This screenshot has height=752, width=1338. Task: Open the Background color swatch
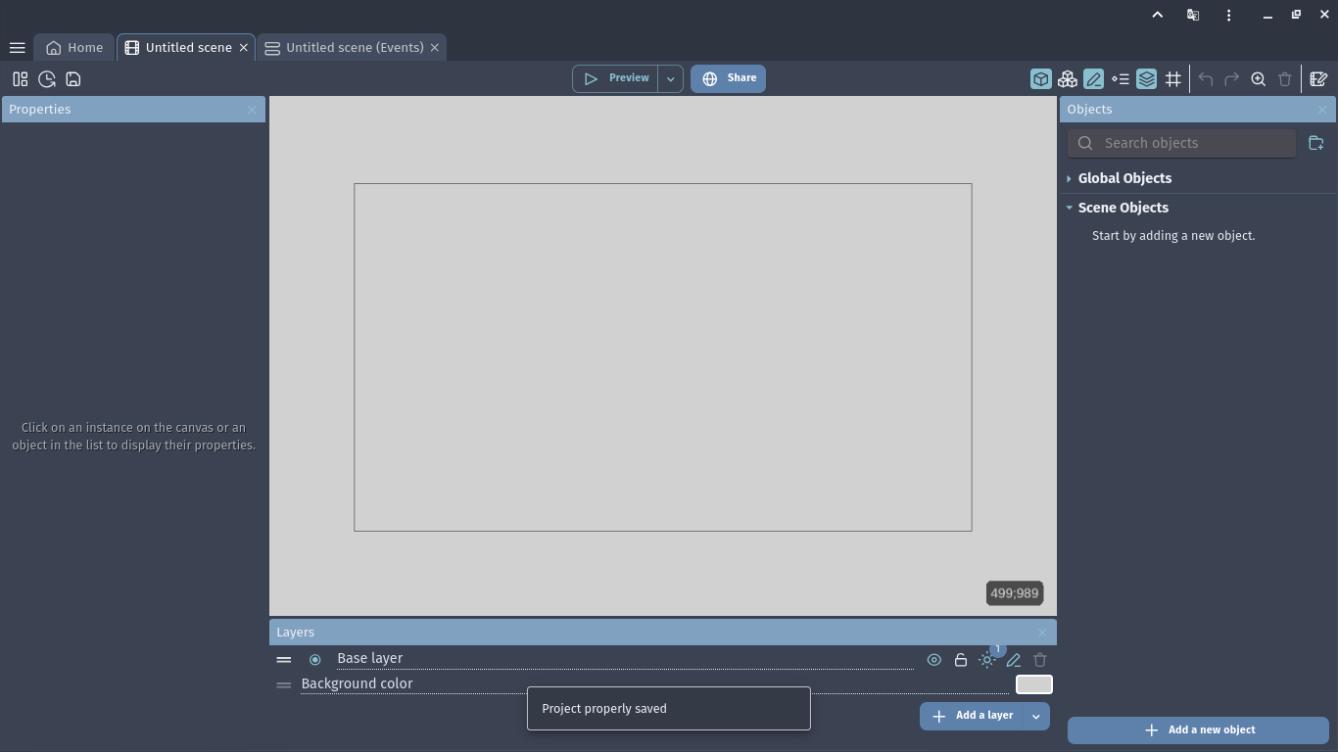[x=1033, y=683]
